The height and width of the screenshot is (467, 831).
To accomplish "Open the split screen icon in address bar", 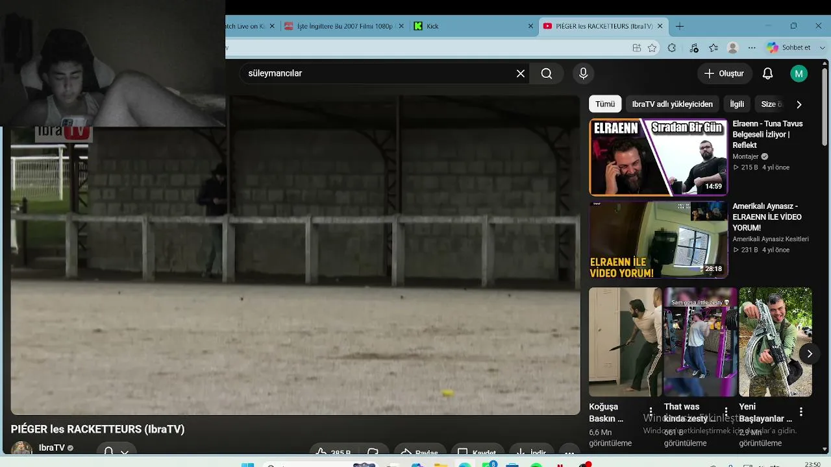I will pos(637,47).
